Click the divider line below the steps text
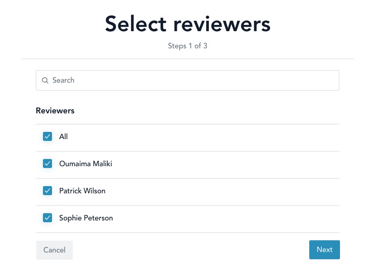The height and width of the screenshot is (271, 373). coord(188,59)
